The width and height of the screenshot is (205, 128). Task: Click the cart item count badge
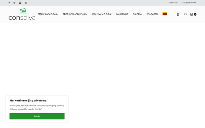pyautogui.click(x=195, y=15)
